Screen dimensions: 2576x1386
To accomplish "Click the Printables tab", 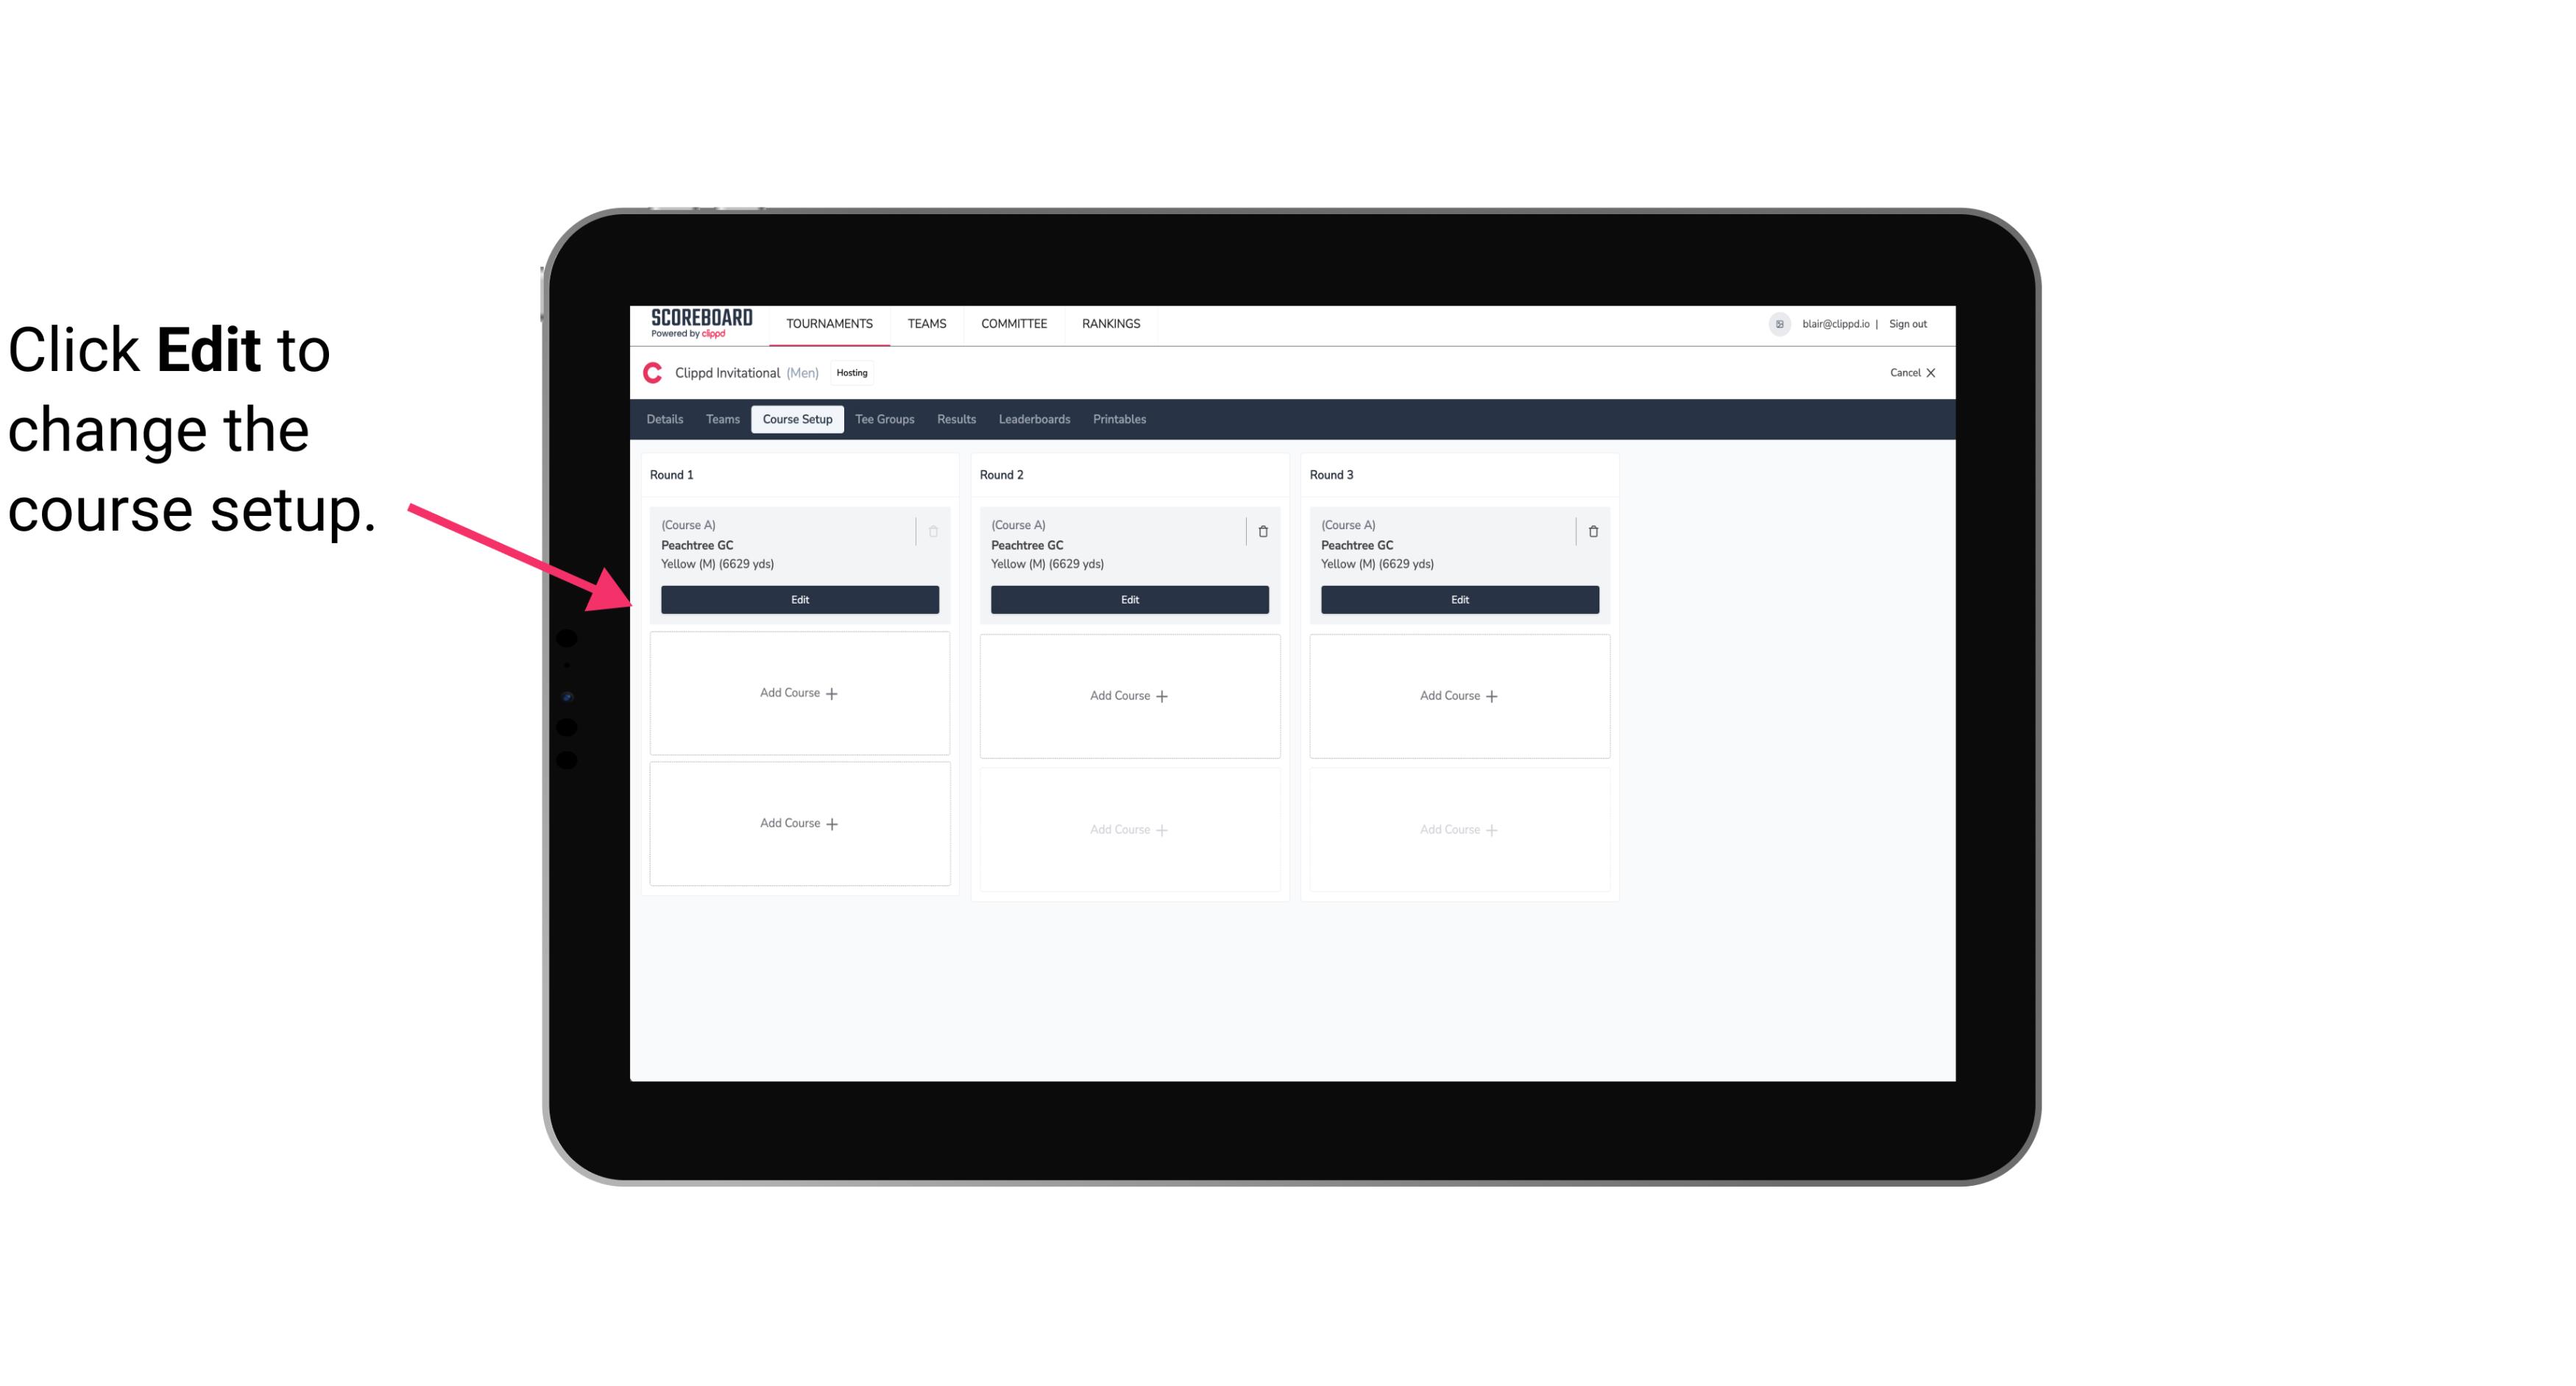I will point(1119,418).
